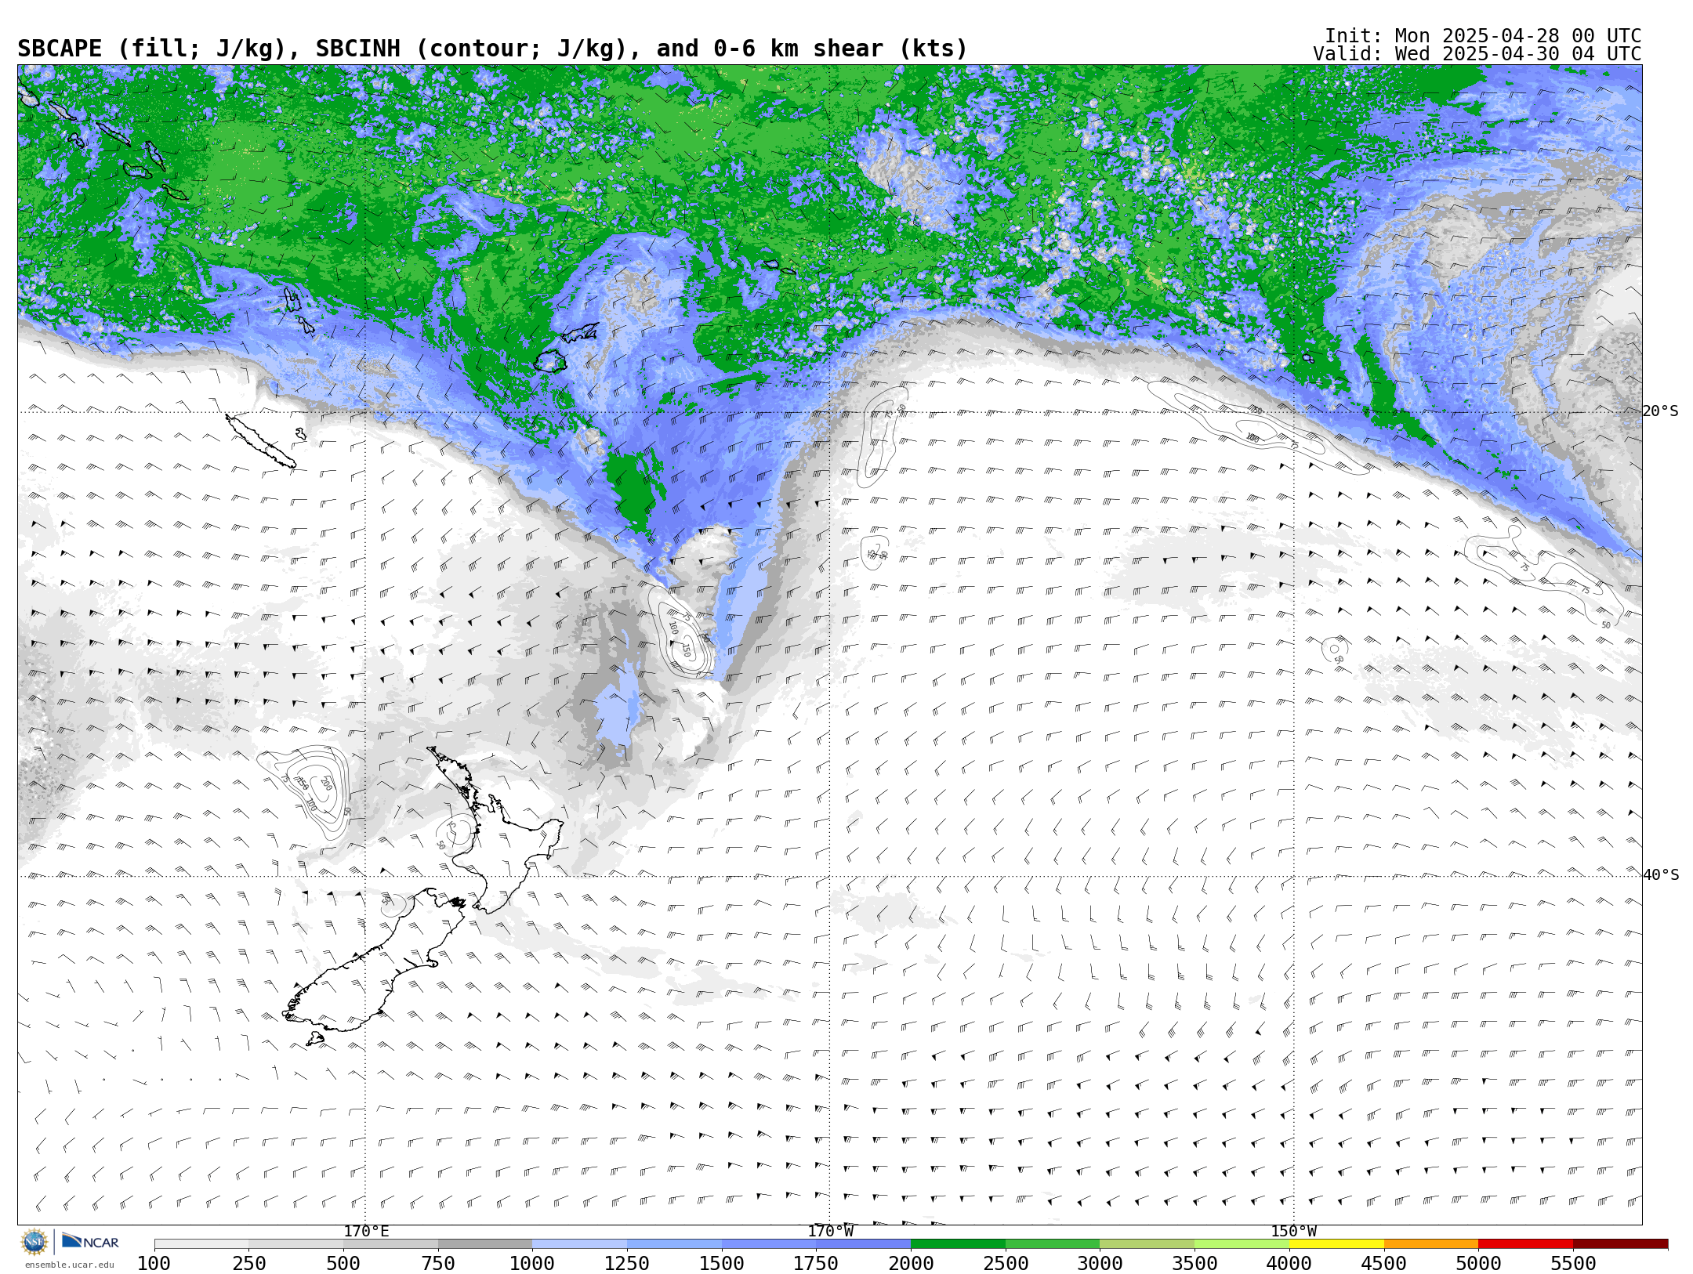1693x1274 pixels.
Task: Click the 2000 colorbar tick label
Action: 911,1263
